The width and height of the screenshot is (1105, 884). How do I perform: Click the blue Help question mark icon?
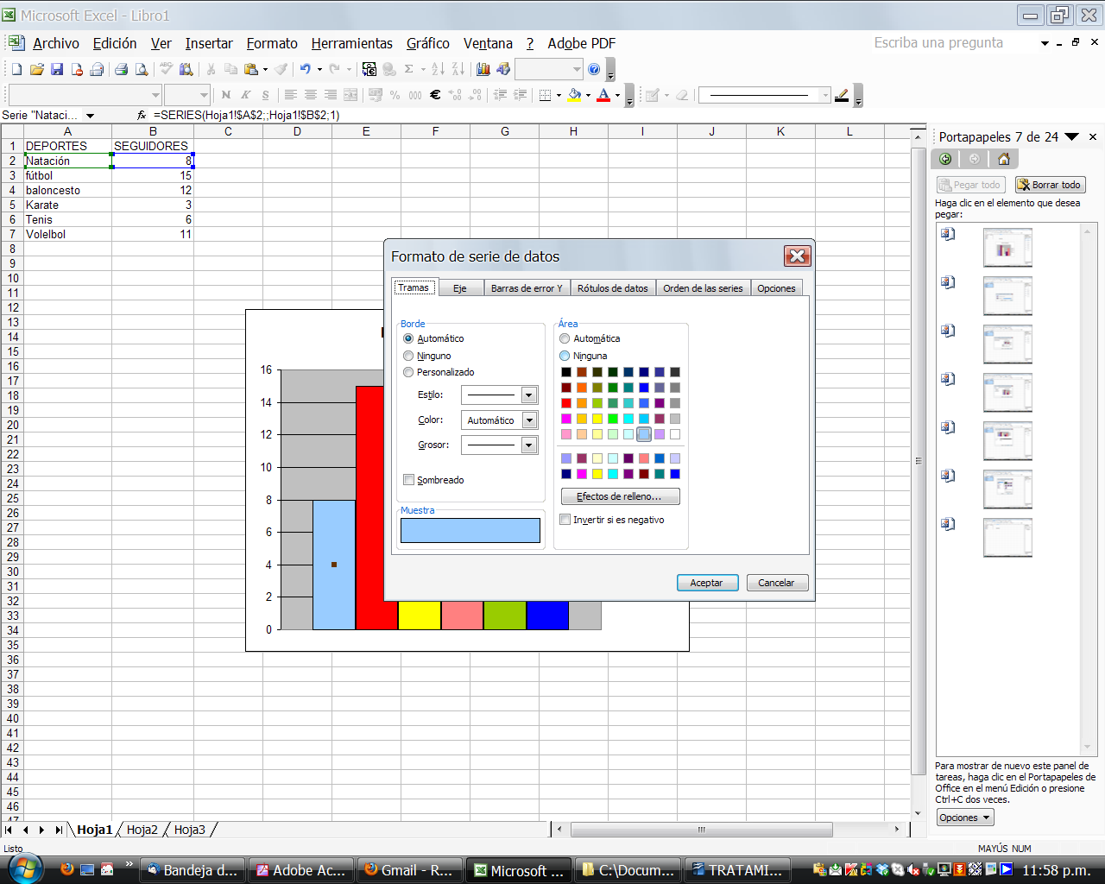point(594,69)
